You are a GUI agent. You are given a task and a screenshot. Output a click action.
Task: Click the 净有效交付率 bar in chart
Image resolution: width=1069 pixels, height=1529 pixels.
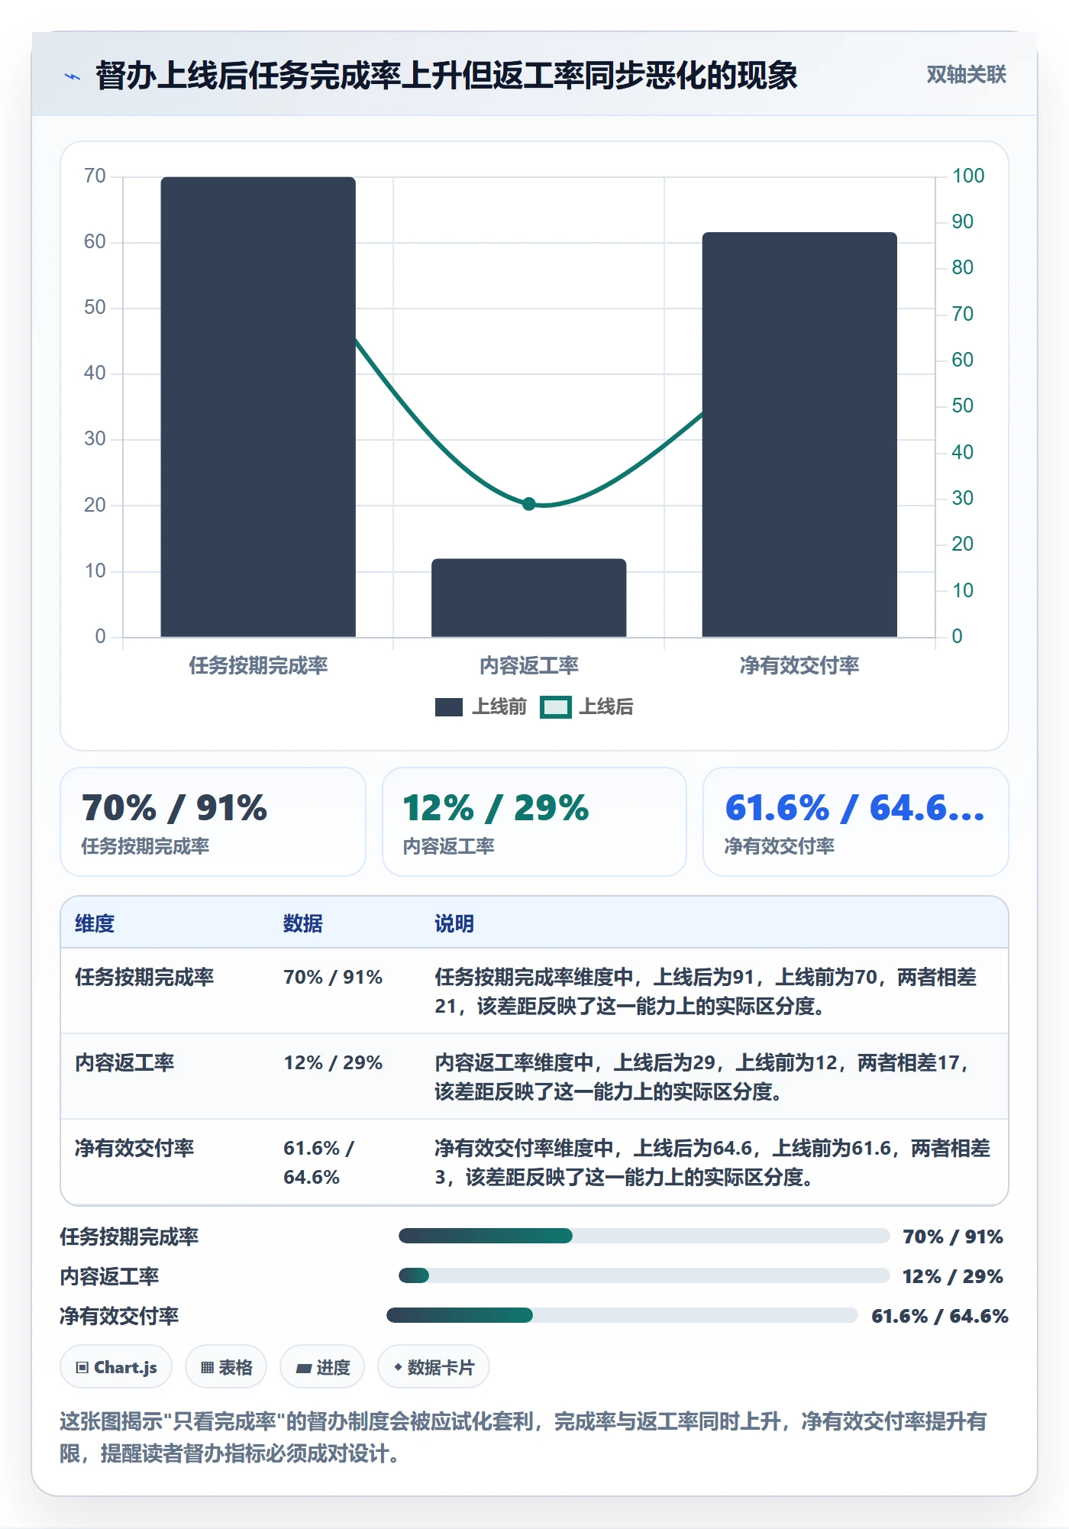point(799,435)
